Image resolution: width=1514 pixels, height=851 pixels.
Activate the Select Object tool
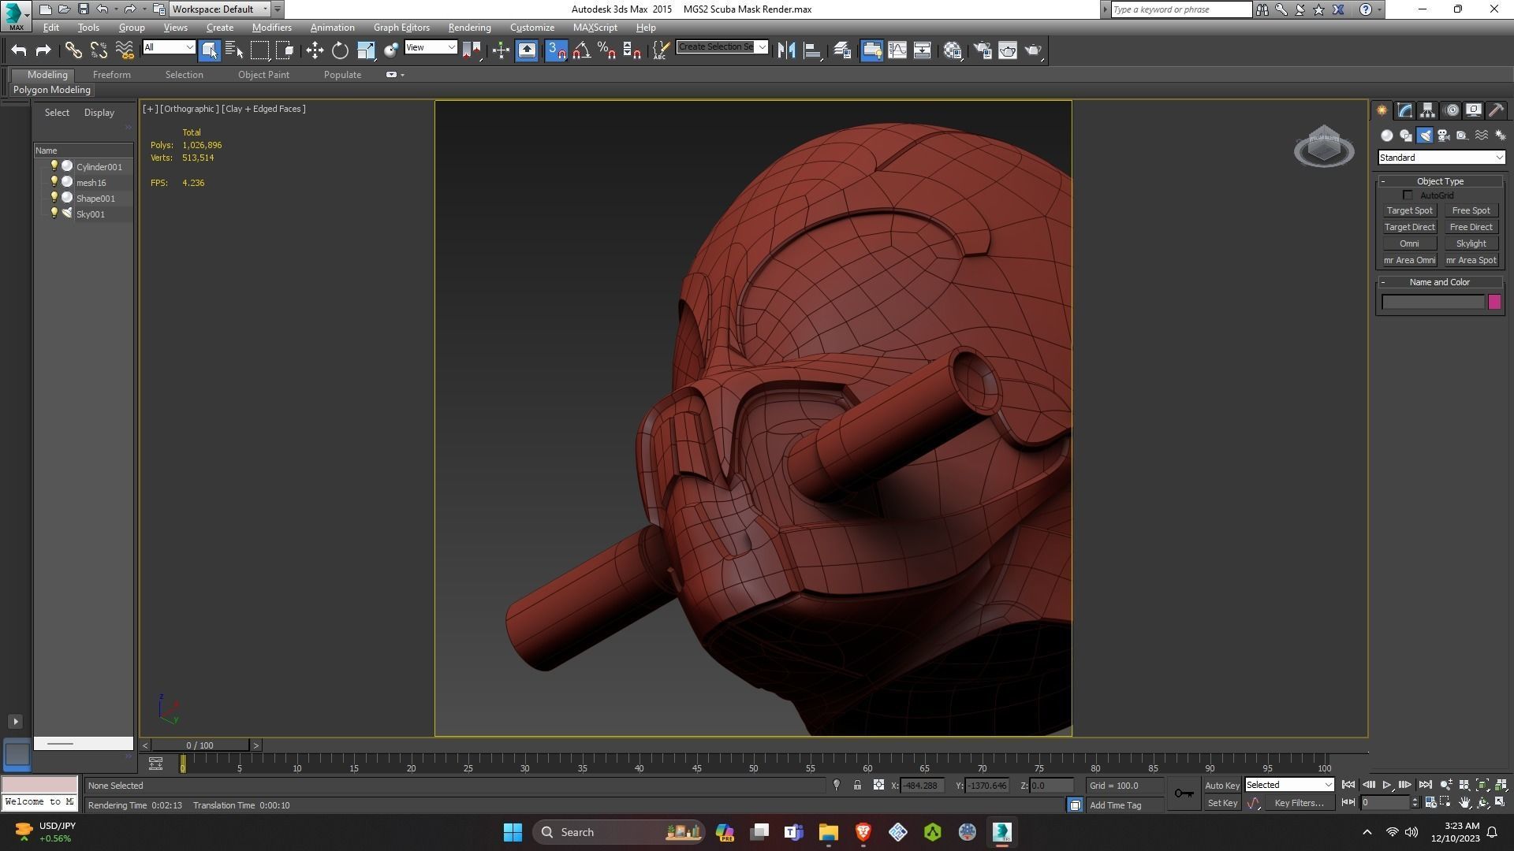(x=209, y=50)
